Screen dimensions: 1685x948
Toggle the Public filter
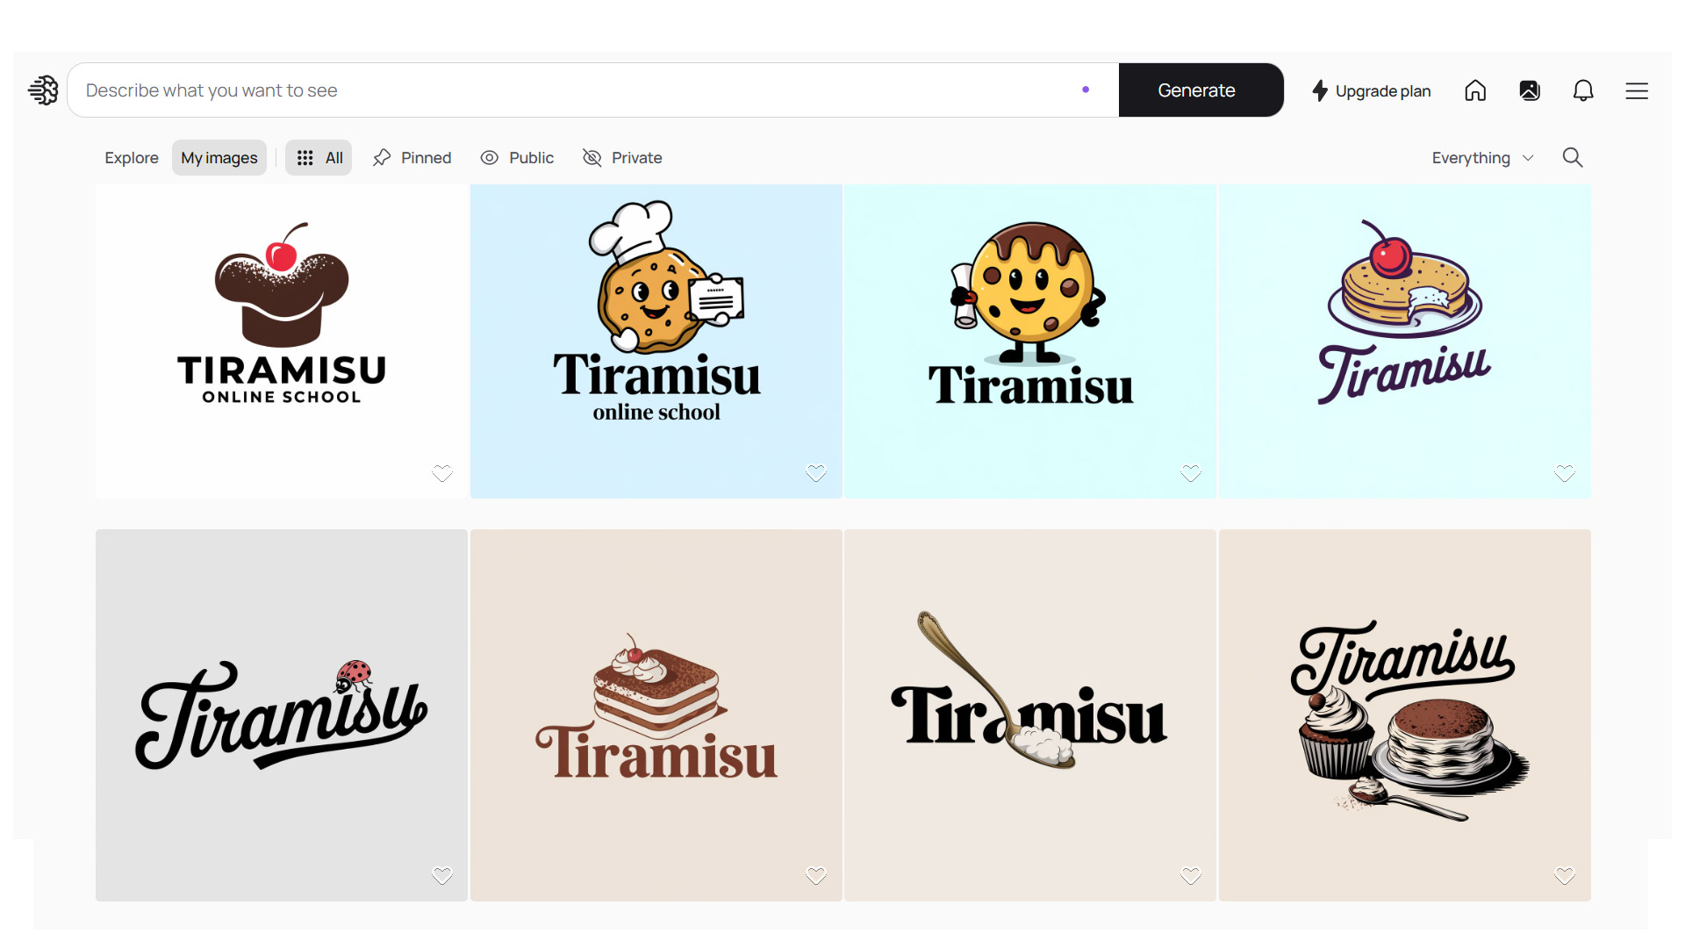pyautogui.click(x=516, y=157)
